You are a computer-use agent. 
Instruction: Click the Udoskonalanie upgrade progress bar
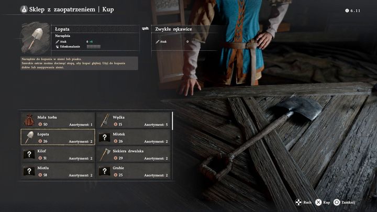click(x=94, y=47)
